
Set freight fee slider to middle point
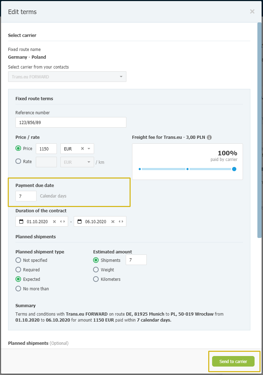point(188,169)
